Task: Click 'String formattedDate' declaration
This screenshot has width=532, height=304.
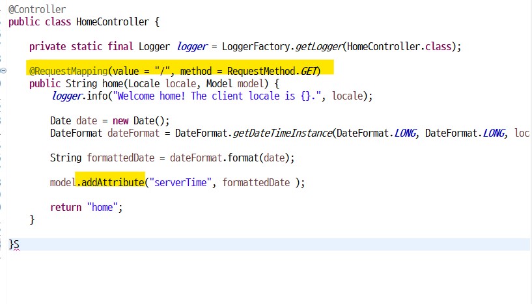Action: [102, 158]
